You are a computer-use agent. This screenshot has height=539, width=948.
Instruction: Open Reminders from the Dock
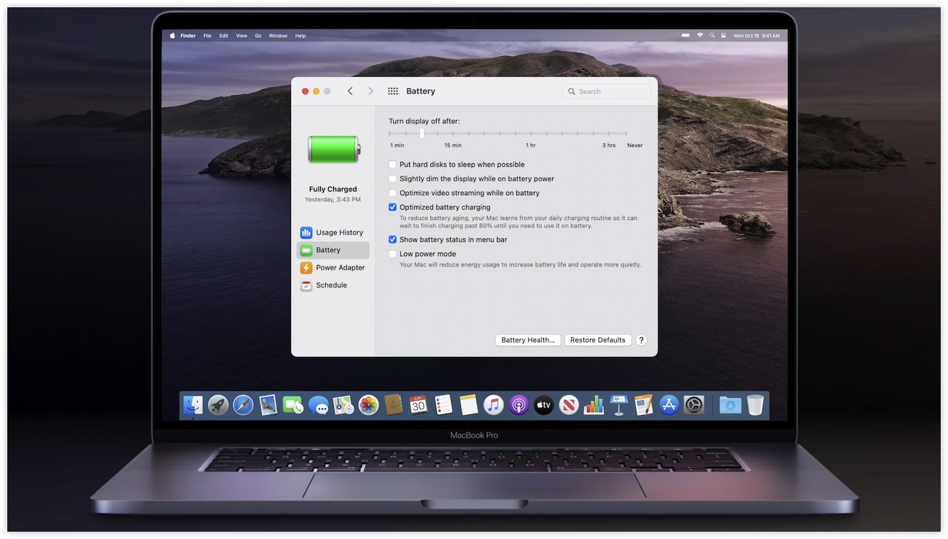tap(443, 405)
